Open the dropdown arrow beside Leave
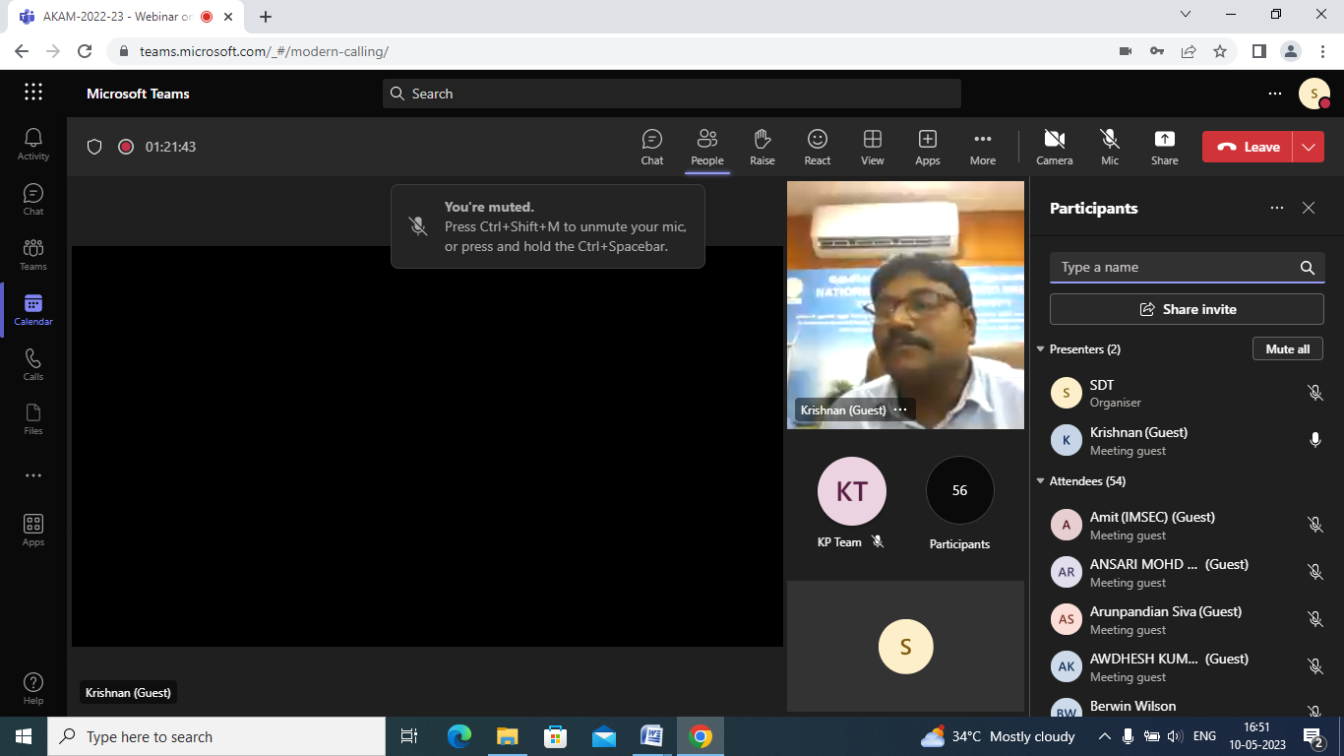The width and height of the screenshot is (1344, 756). tap(1308, 147)
